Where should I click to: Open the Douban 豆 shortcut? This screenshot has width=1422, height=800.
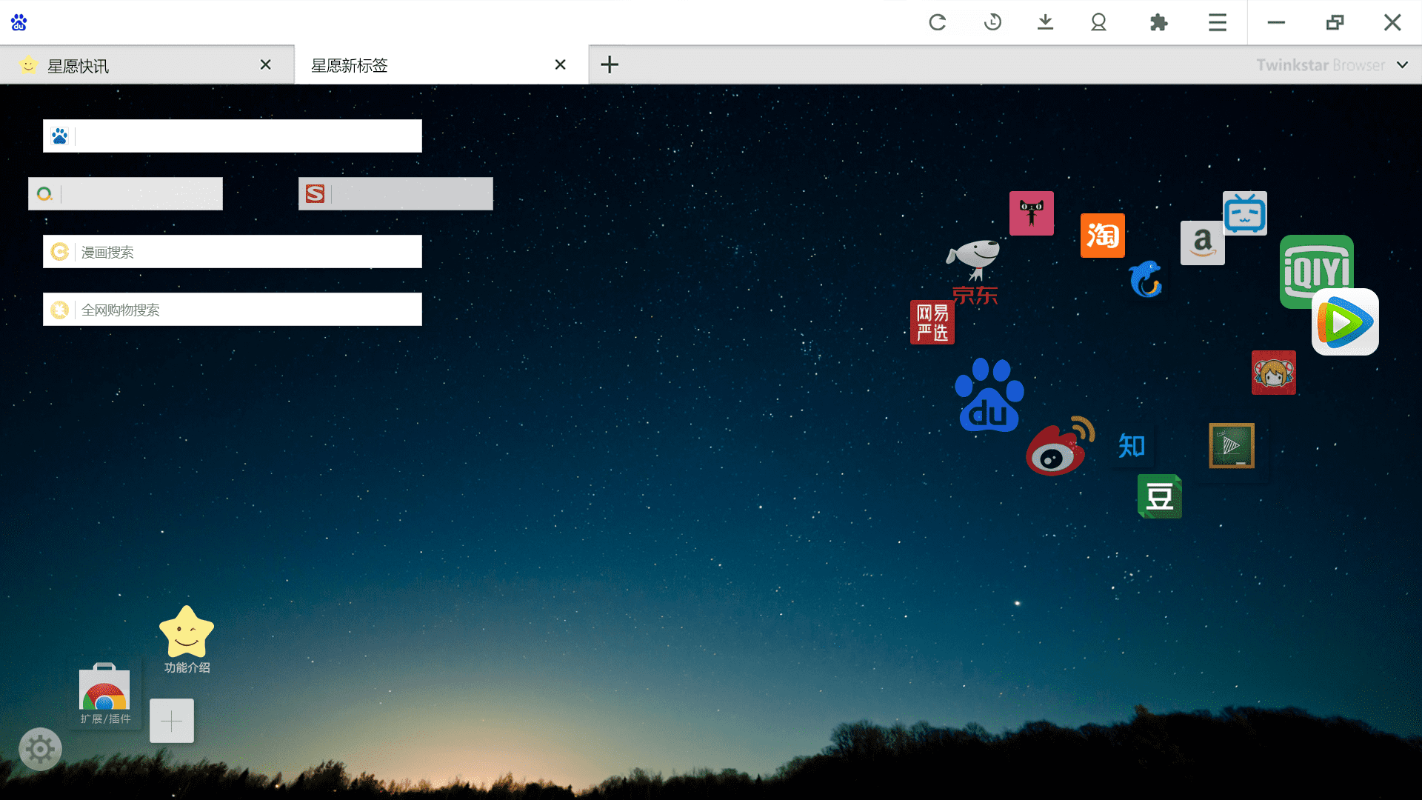coord(1159,496)
